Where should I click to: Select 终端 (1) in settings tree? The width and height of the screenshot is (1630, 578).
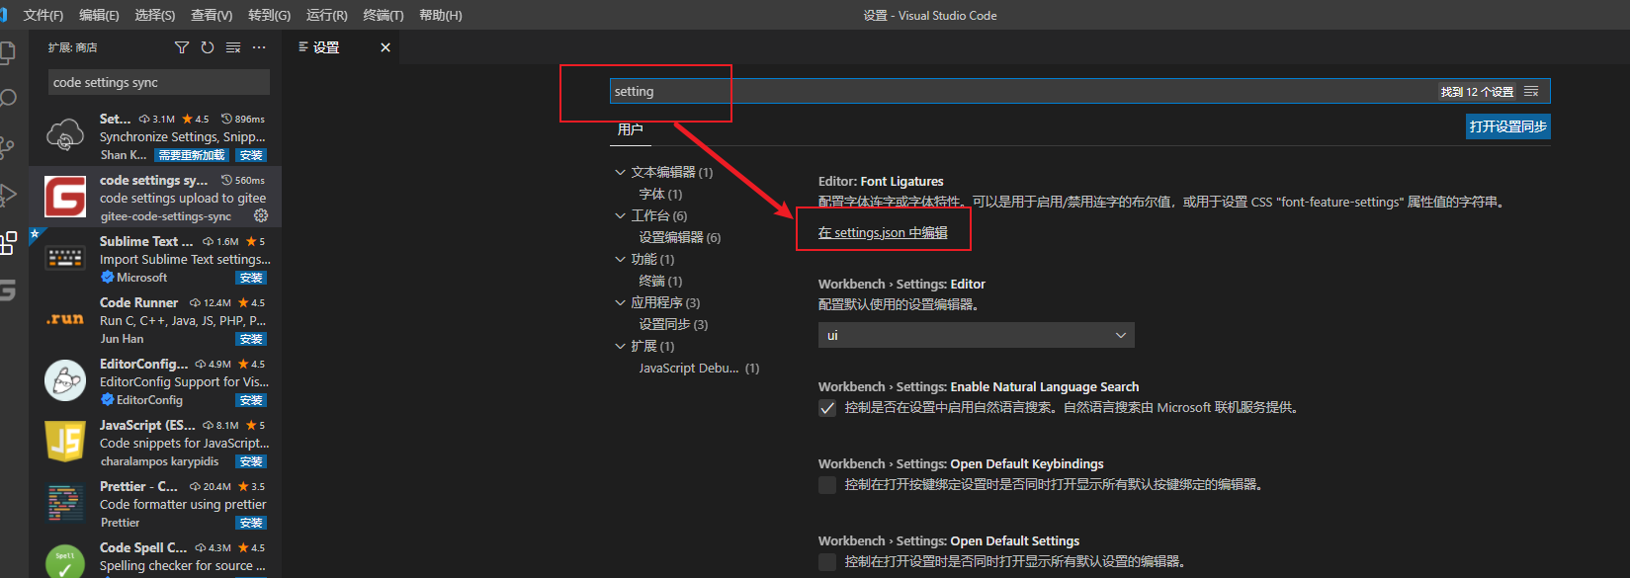[x=660, y=281]
